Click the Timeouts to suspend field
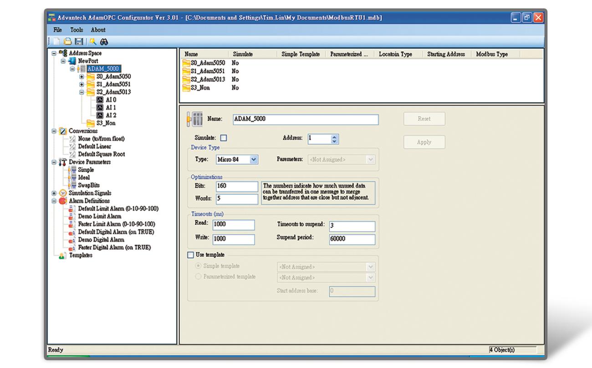 pyautogui.click(x=352, y=226)
